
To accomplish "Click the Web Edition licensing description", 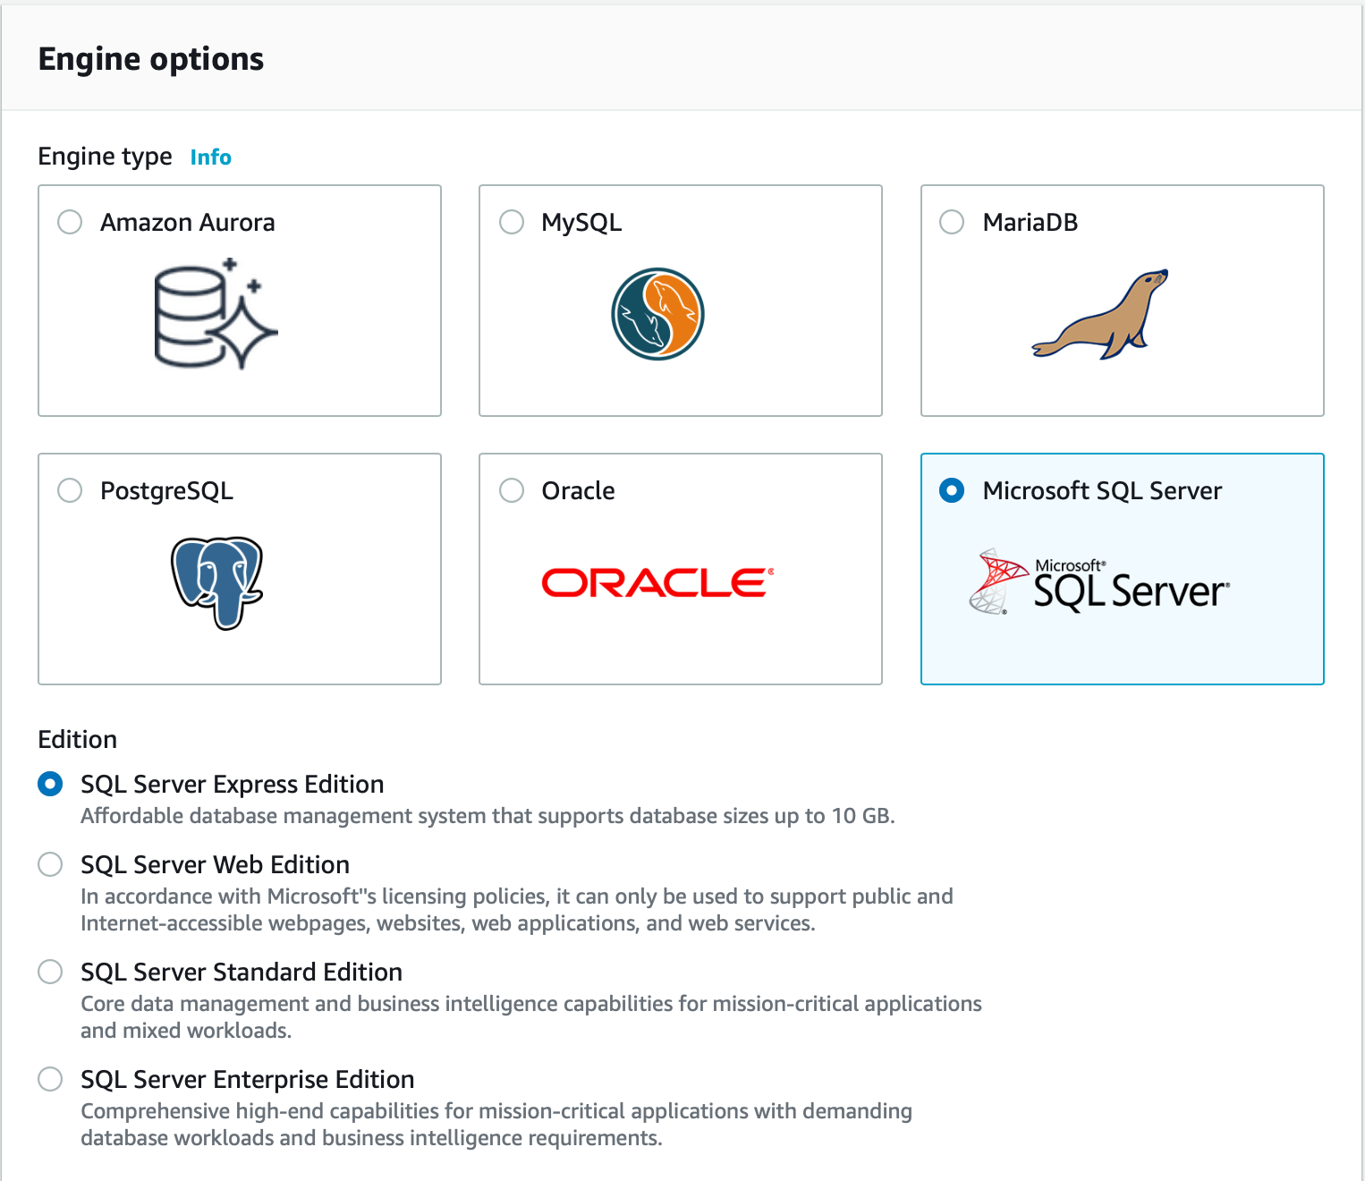I will [517, 910].
